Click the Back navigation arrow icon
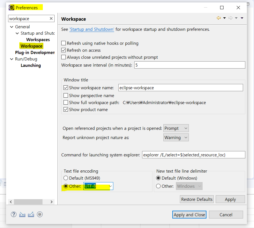Screen dimensions: 254x228 click(219, 18)
